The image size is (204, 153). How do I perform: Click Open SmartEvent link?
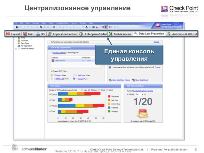point(142,80)
